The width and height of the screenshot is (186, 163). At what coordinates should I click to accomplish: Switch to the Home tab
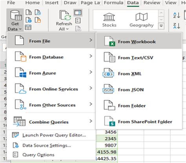point(33,3)
